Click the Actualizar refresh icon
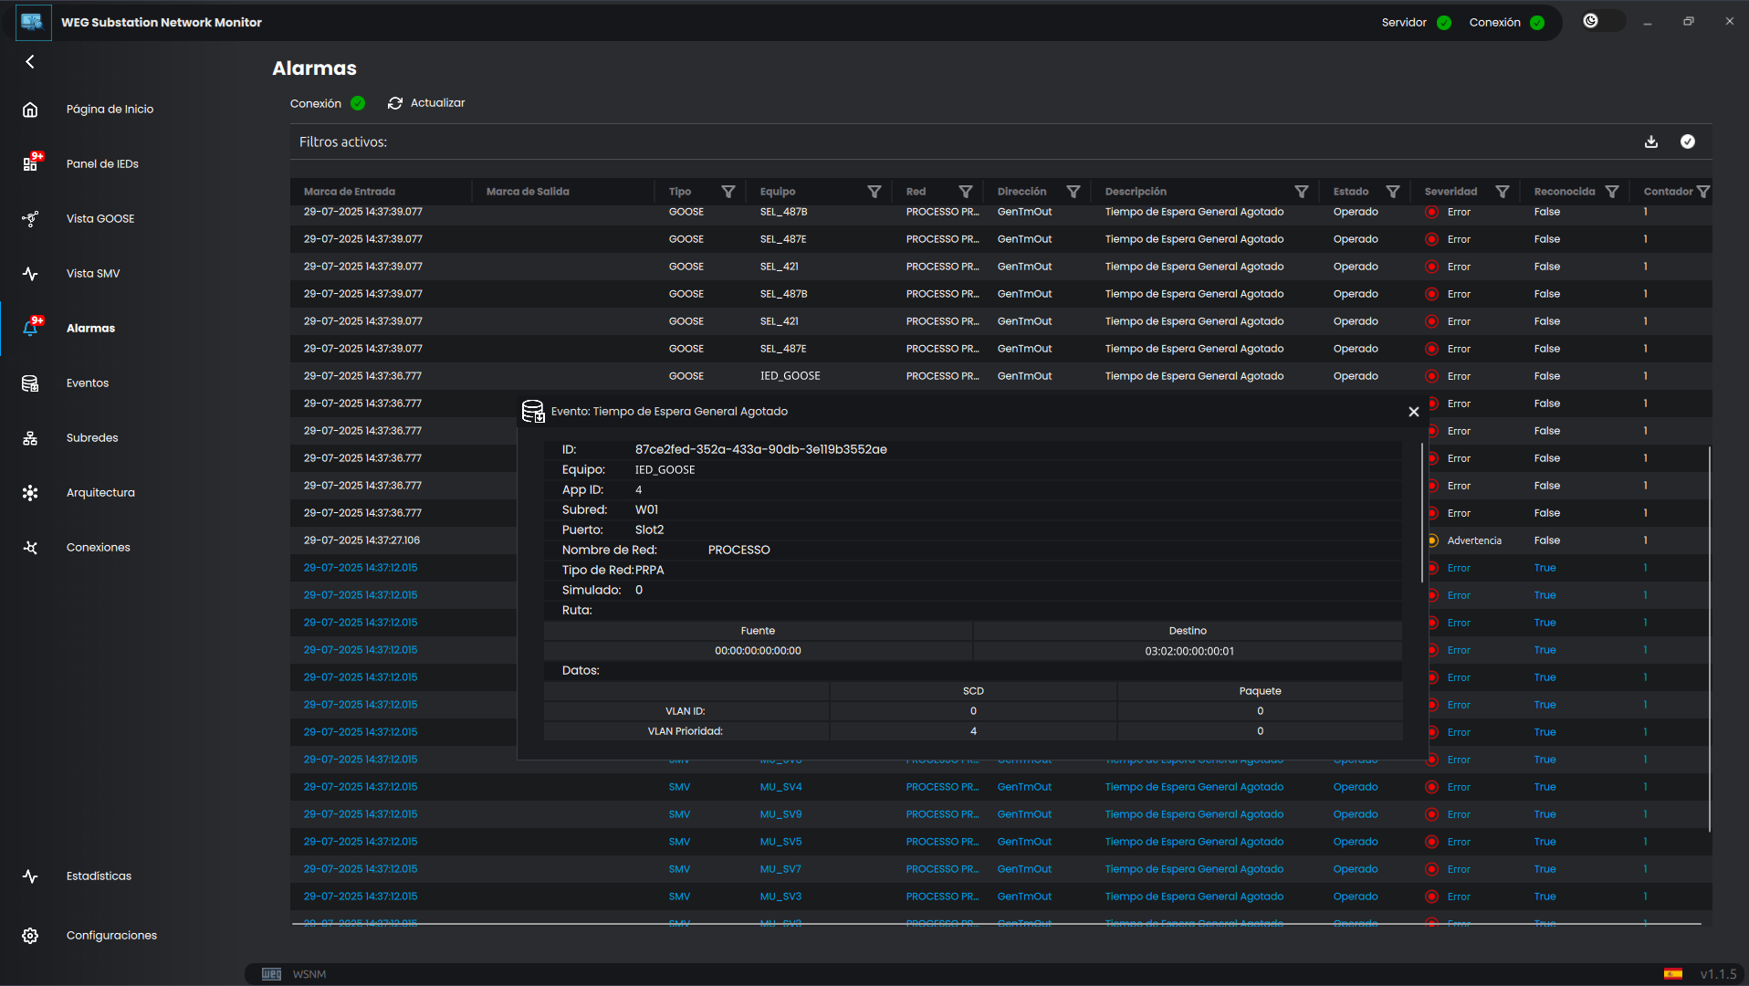 395,103
